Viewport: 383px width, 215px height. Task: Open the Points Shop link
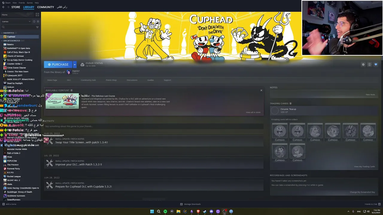(x=111, y=80)
